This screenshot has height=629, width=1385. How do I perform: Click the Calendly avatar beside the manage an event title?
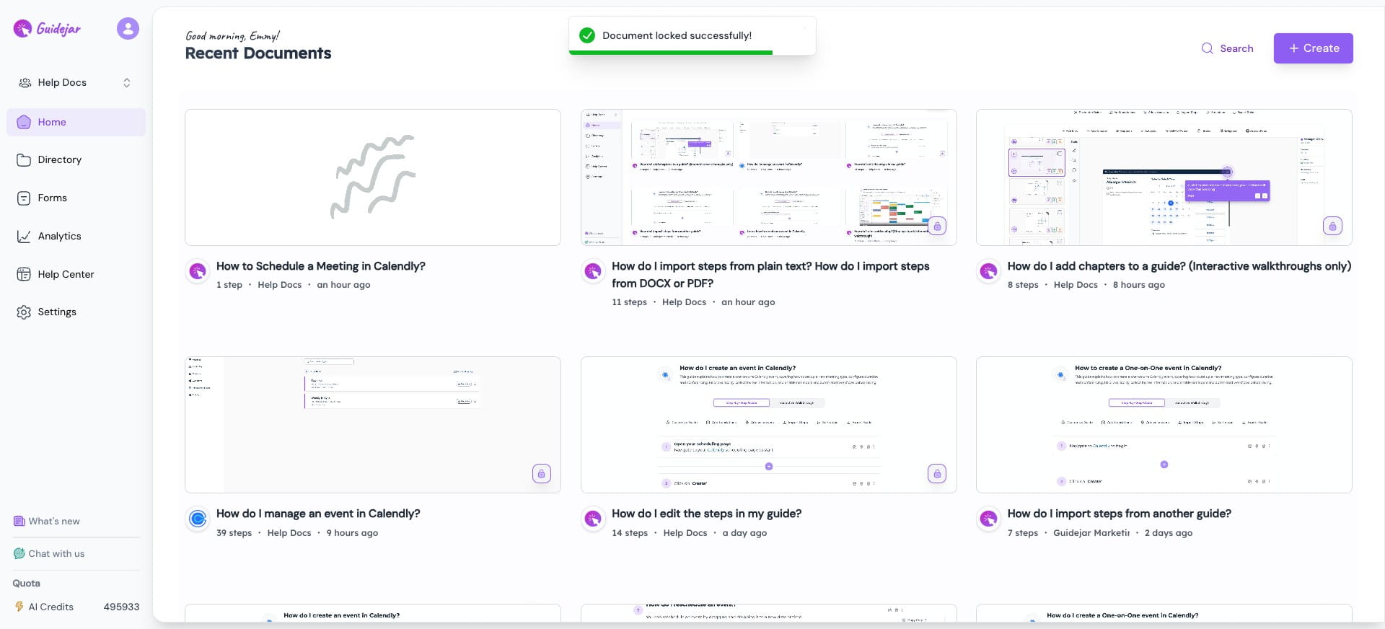tap(198, 519)
